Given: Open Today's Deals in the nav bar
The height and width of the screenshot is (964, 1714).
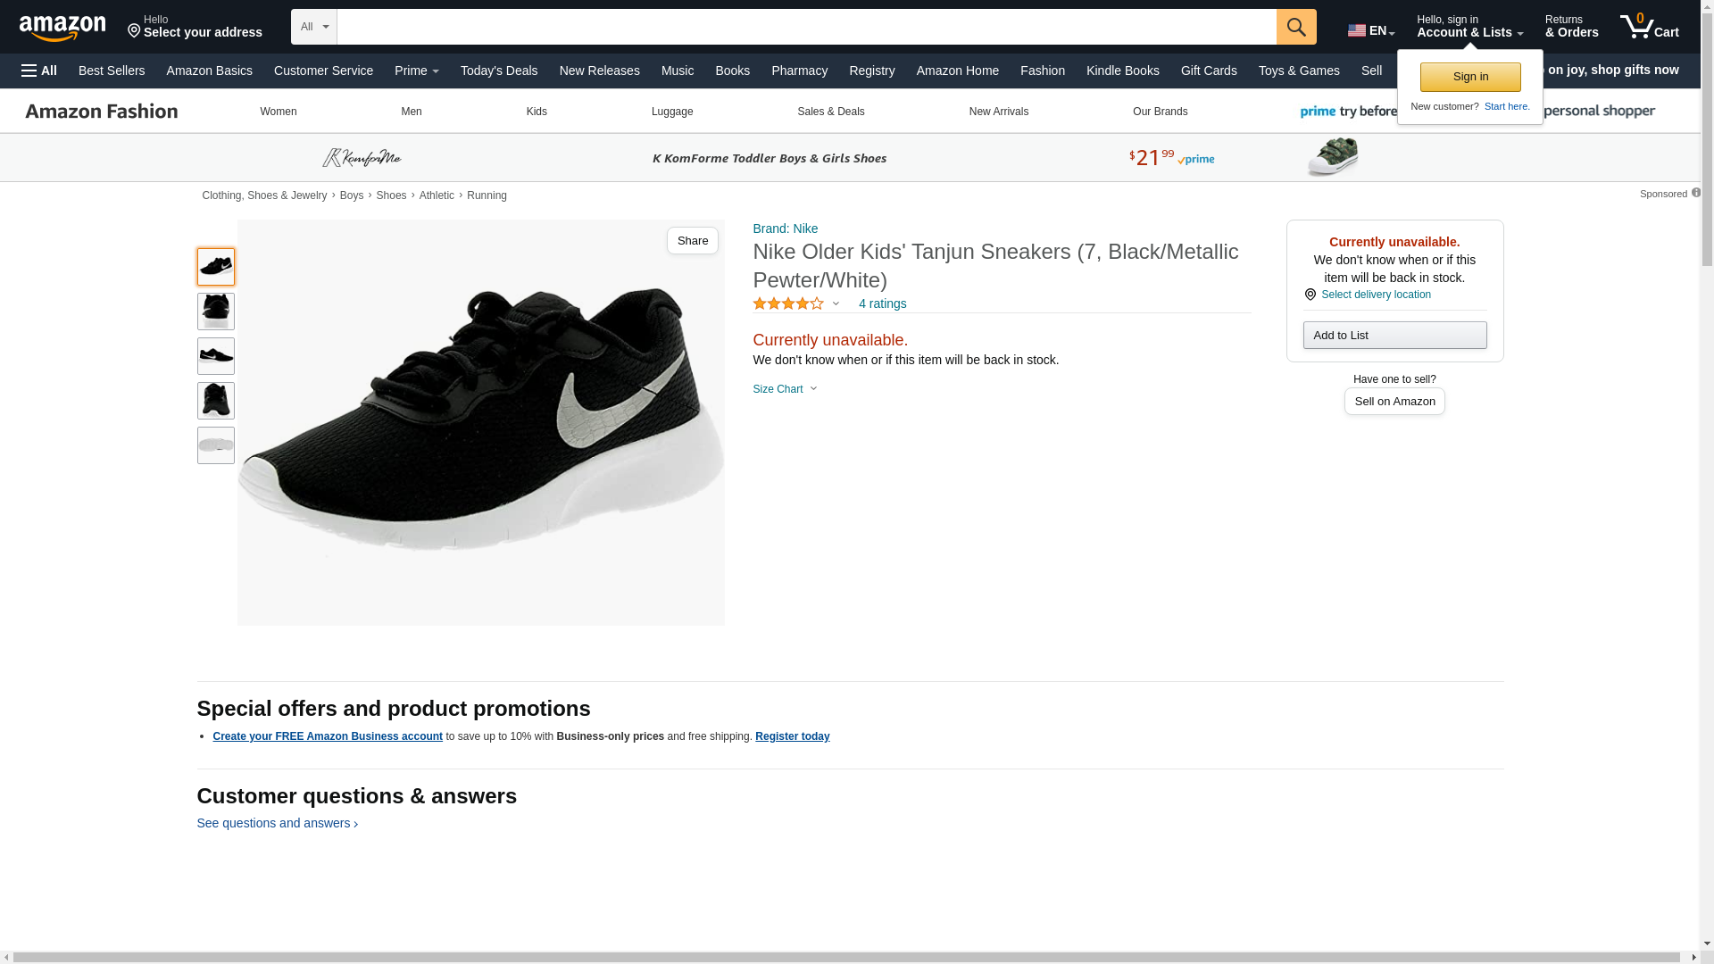Looking at the screenshot, I should tap(499, 71).
